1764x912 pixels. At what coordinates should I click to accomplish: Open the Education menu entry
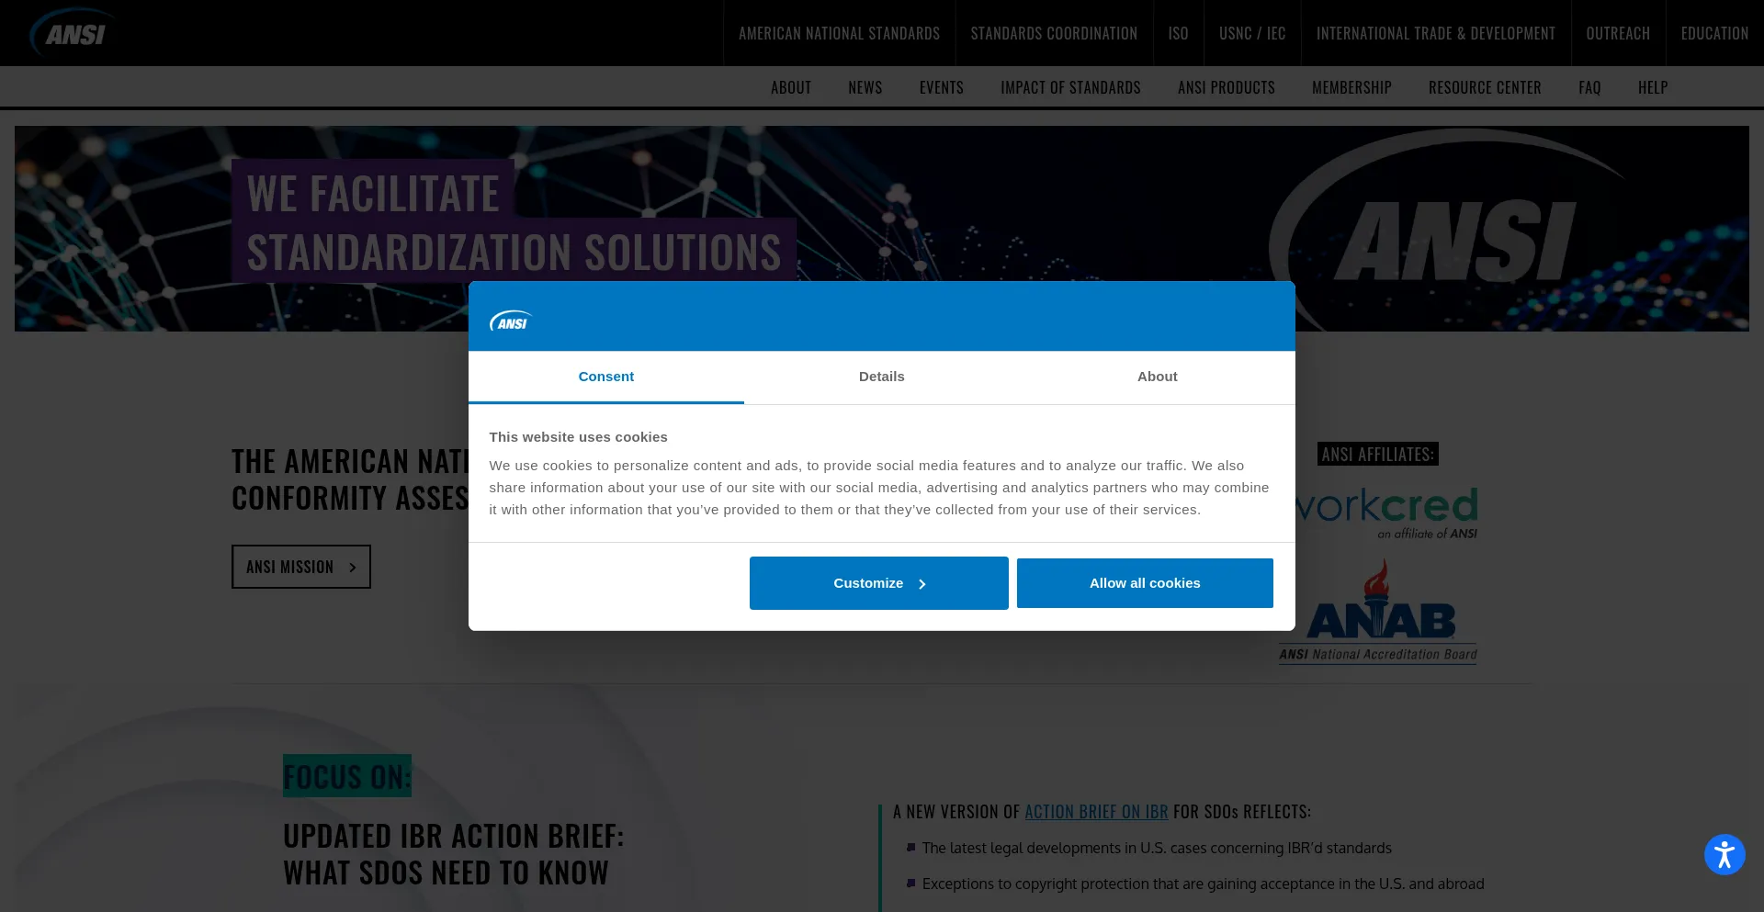(x=1714, y=33)
